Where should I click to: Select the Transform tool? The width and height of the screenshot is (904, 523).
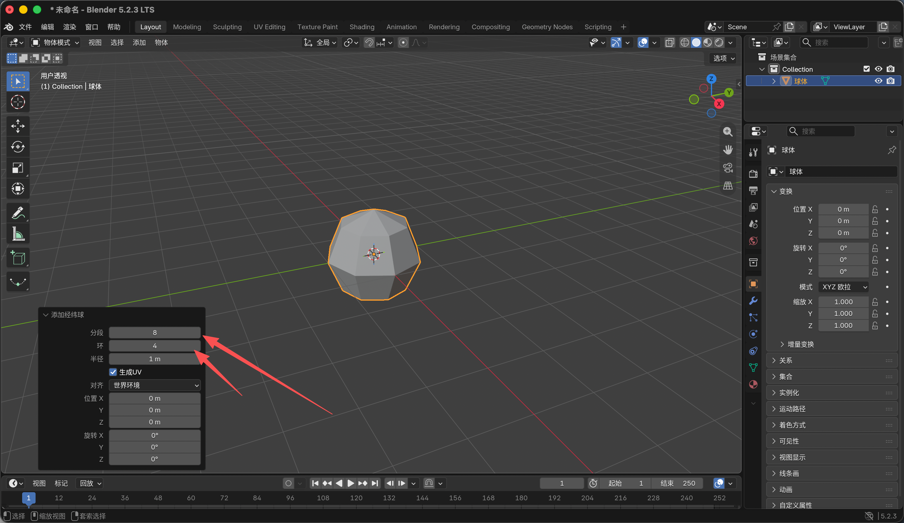point(18,189)
